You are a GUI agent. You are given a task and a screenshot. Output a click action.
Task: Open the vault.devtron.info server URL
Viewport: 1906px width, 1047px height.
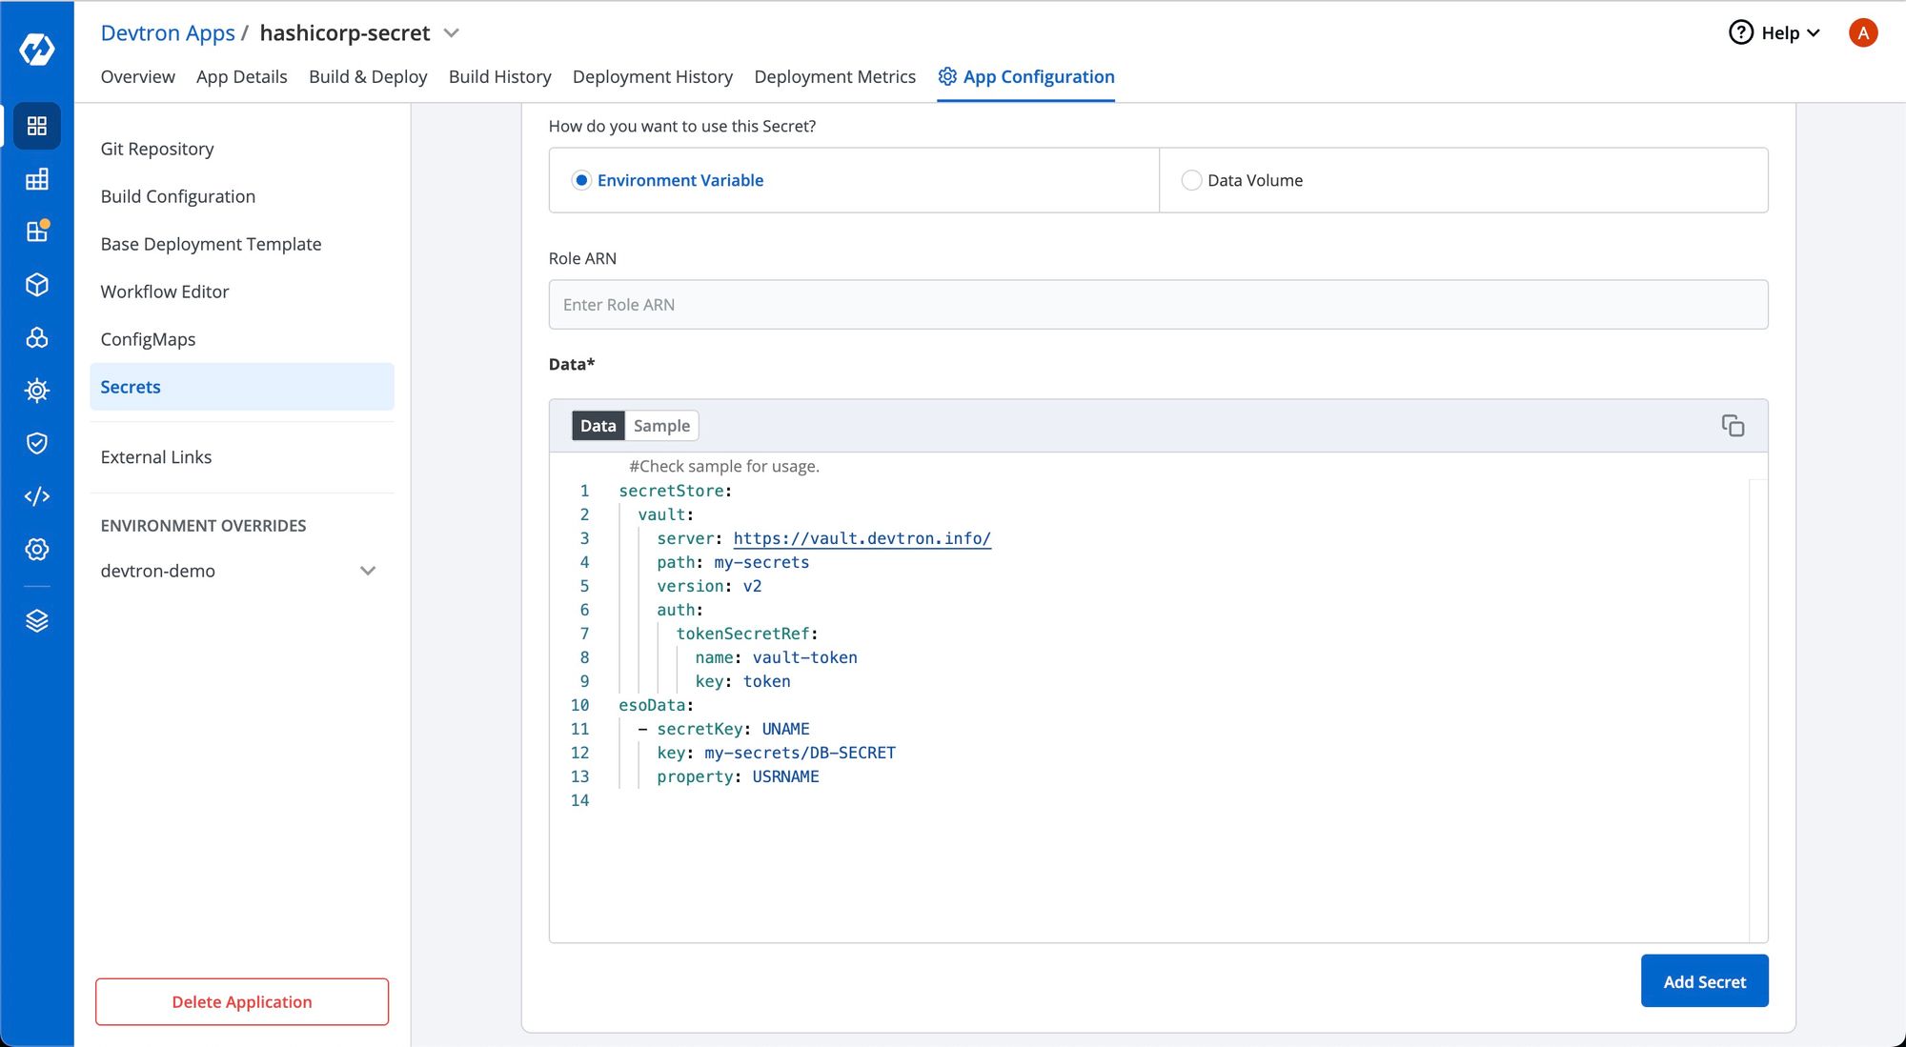tap(862, 538)
